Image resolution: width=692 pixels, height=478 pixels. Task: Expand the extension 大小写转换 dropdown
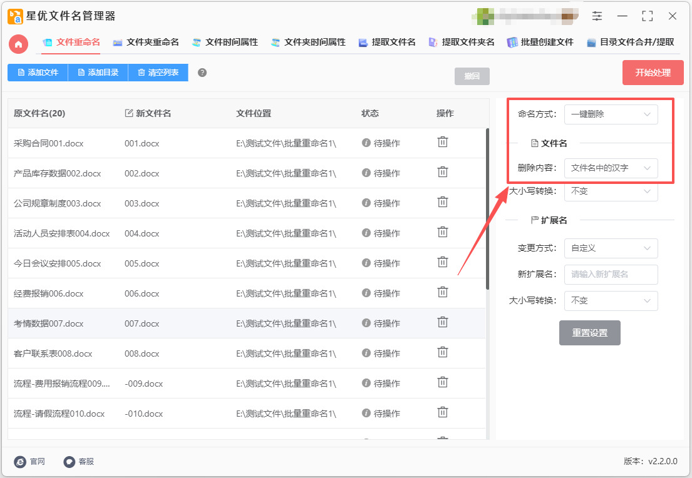611,301
